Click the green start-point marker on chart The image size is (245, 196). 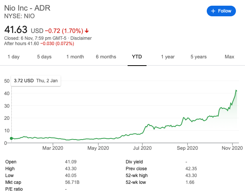point(11,138)
